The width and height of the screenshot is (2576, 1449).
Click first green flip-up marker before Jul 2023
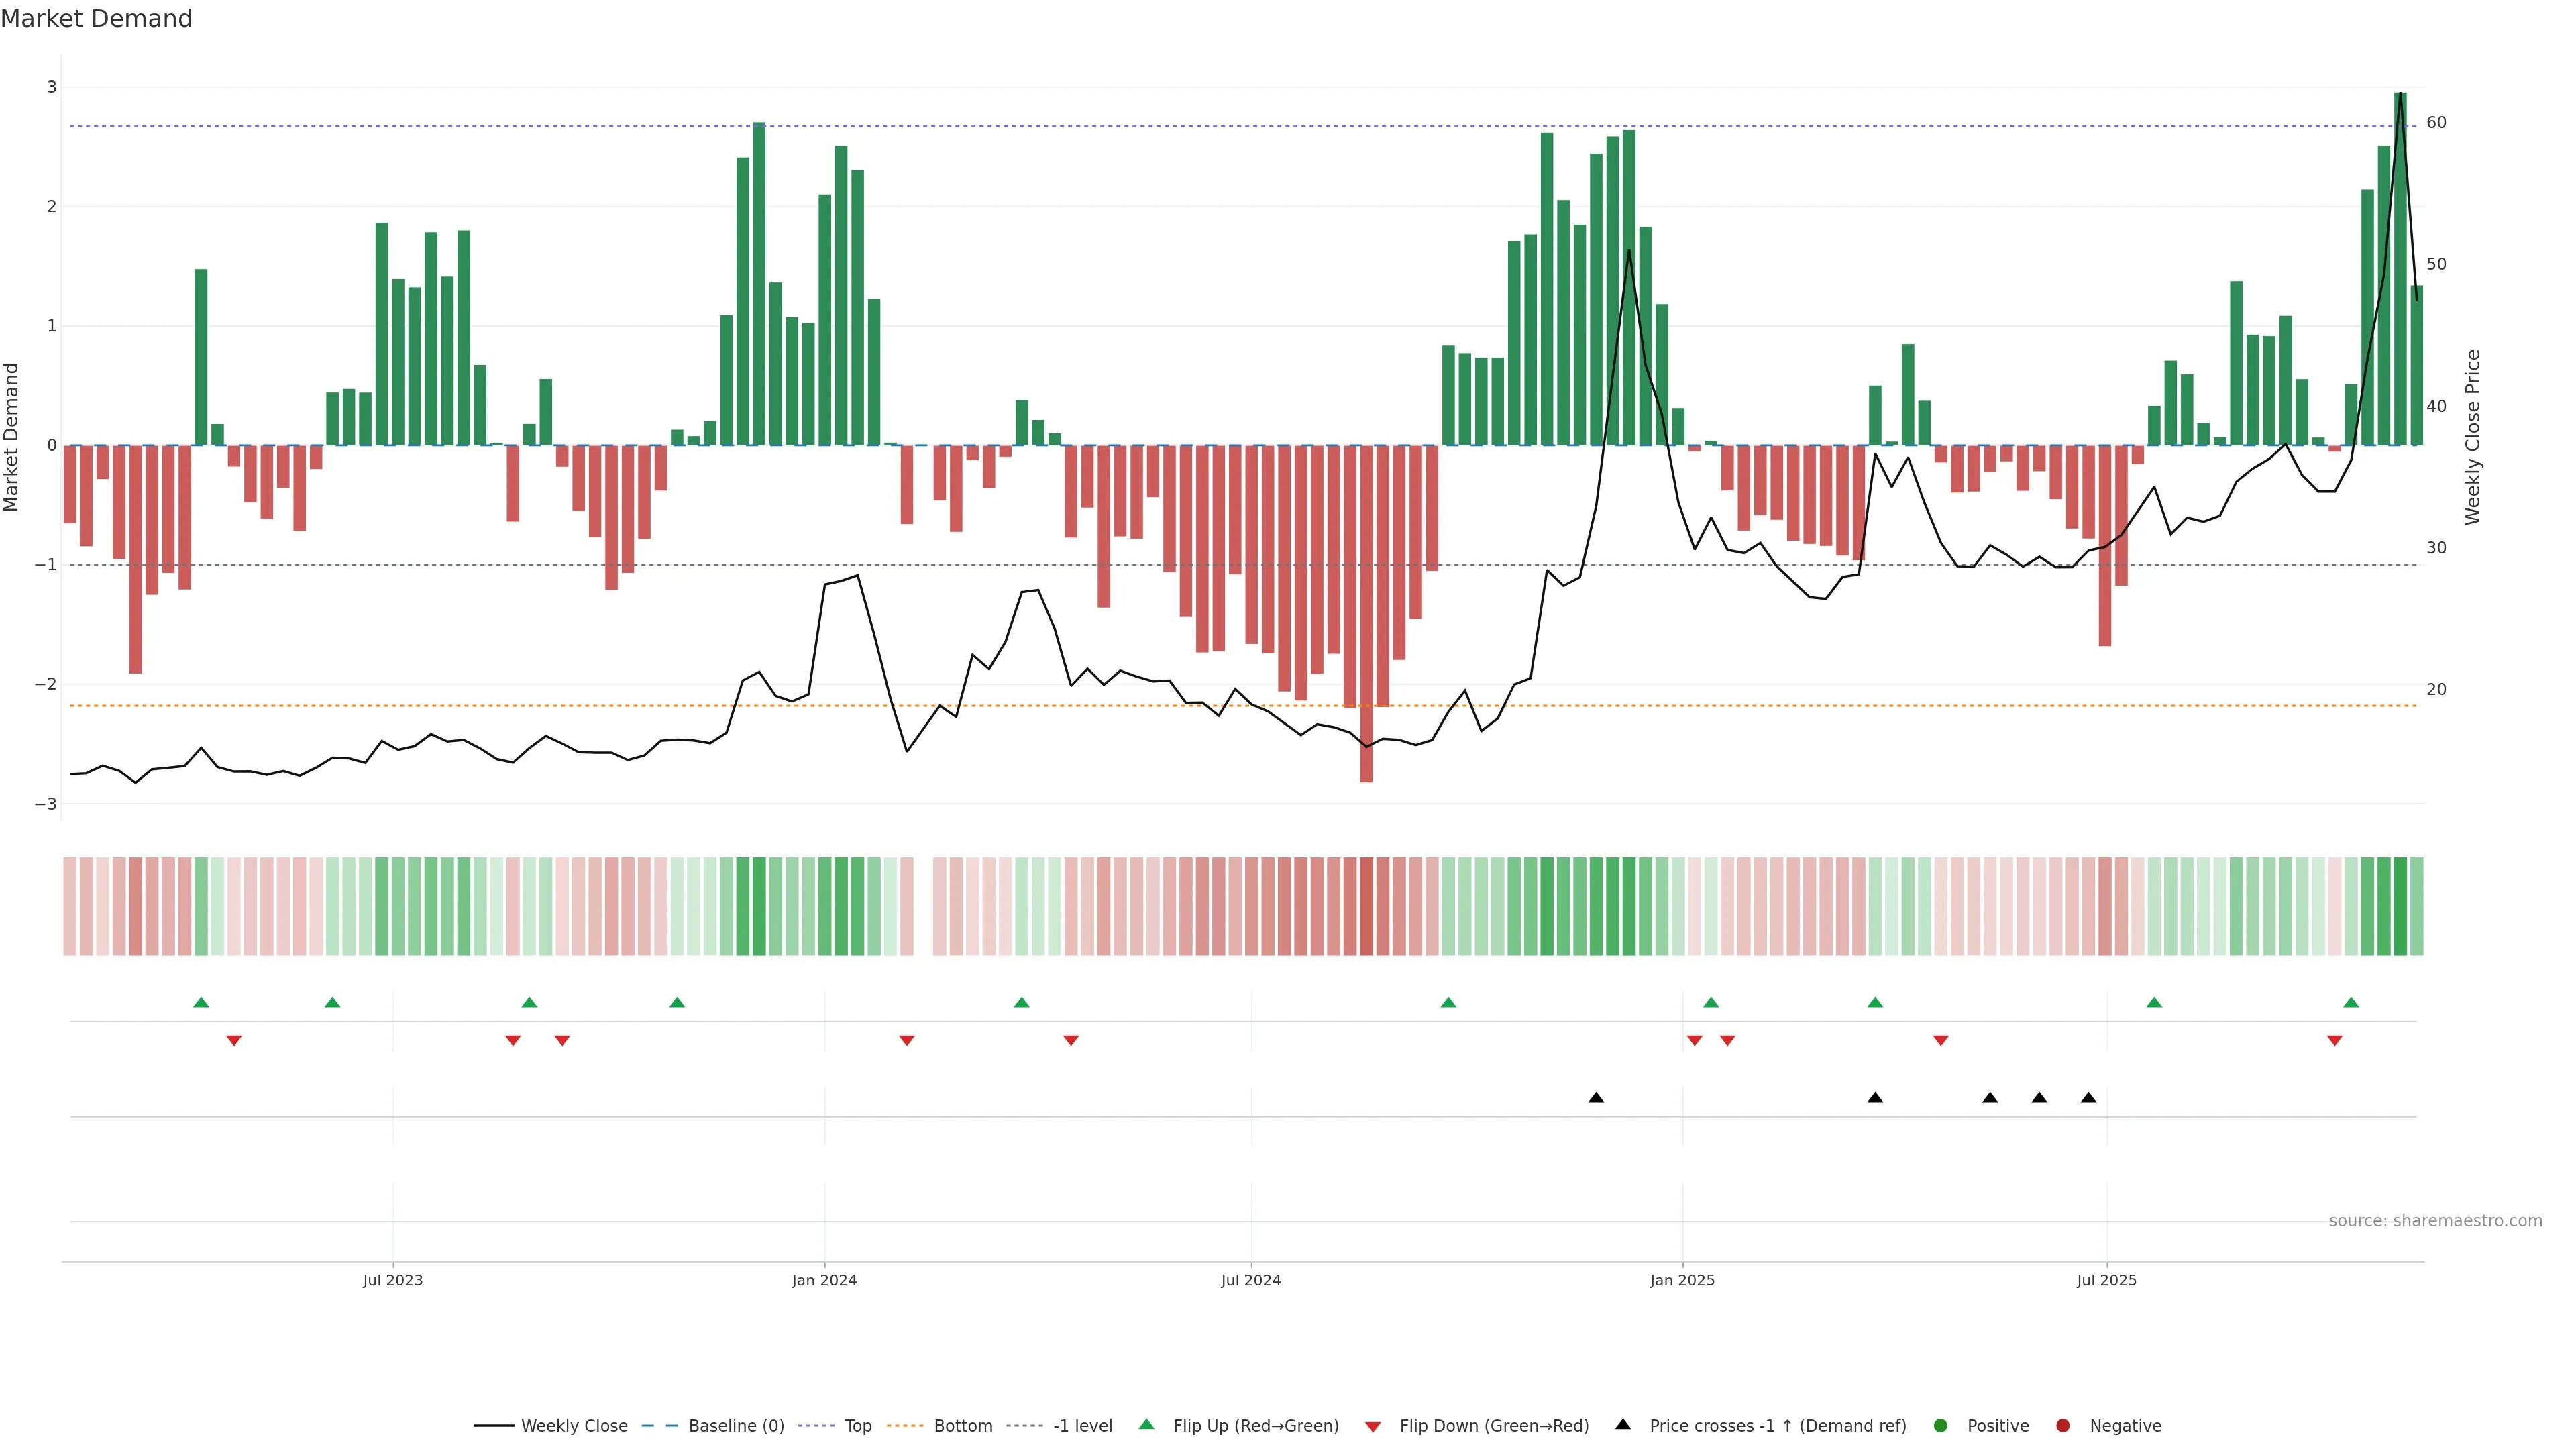click(x=201, y=1002)
